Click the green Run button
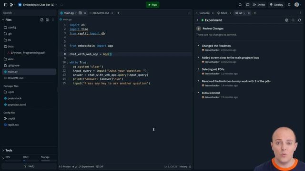 (x=152, y=5)
